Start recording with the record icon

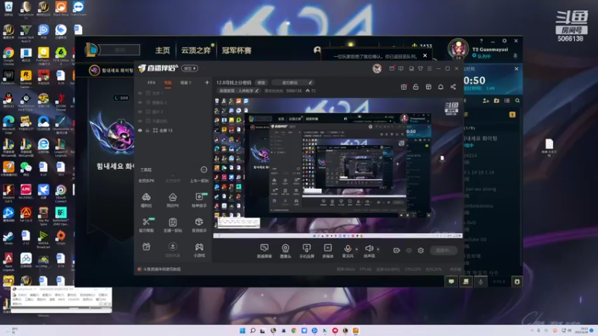[x=397, y=250]
